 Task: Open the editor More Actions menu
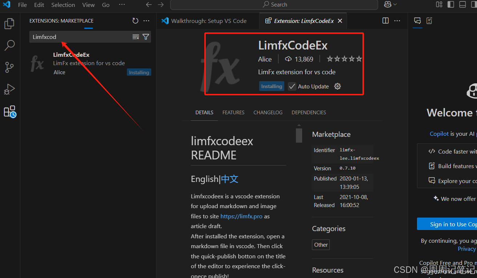point(397,21)
